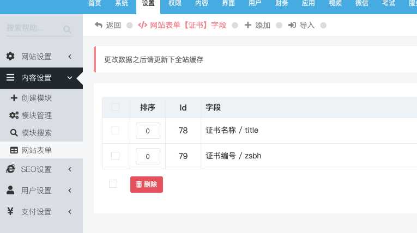
Task: Click the plus icon beside 创建模块
Action: point(14,98)
